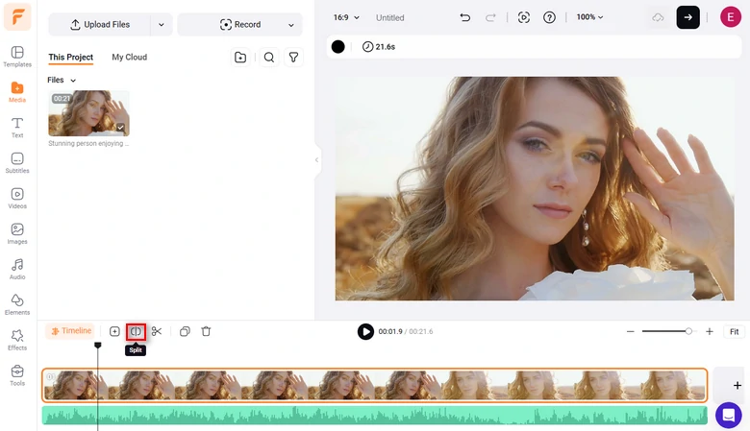Open the Images sidebar panel
This screenshot has width=750, height=431.
[x=17, y=234]
